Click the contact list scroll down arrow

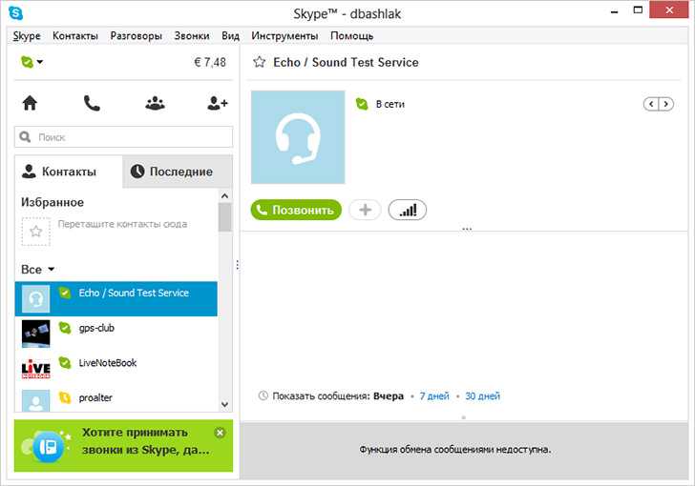point(224,405)
